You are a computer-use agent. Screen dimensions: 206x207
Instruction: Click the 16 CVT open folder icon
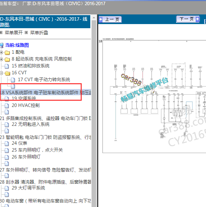coord(7,73)
